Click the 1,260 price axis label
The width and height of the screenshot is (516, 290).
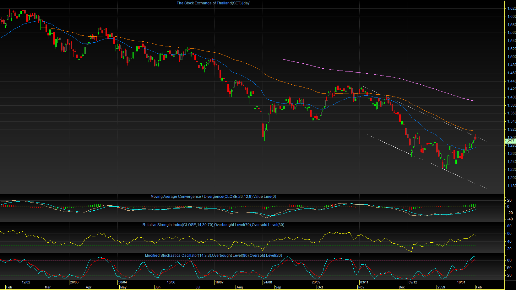[x=511, y=154]
